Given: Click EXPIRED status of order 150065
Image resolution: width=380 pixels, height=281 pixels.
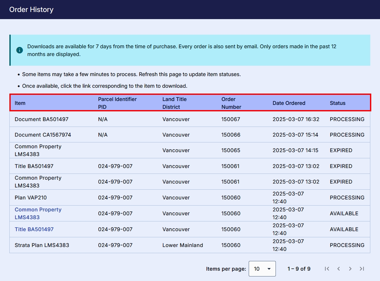Looking at the screenshot, I should pos(341,150).
